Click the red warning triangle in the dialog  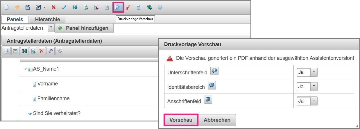coord(170,58)
